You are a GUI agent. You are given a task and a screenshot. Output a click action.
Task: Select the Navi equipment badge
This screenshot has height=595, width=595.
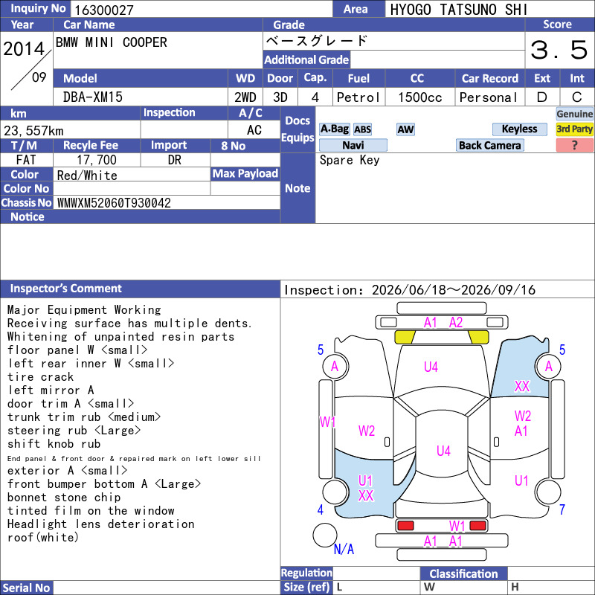pyautogui.click(x=353, y=145)
